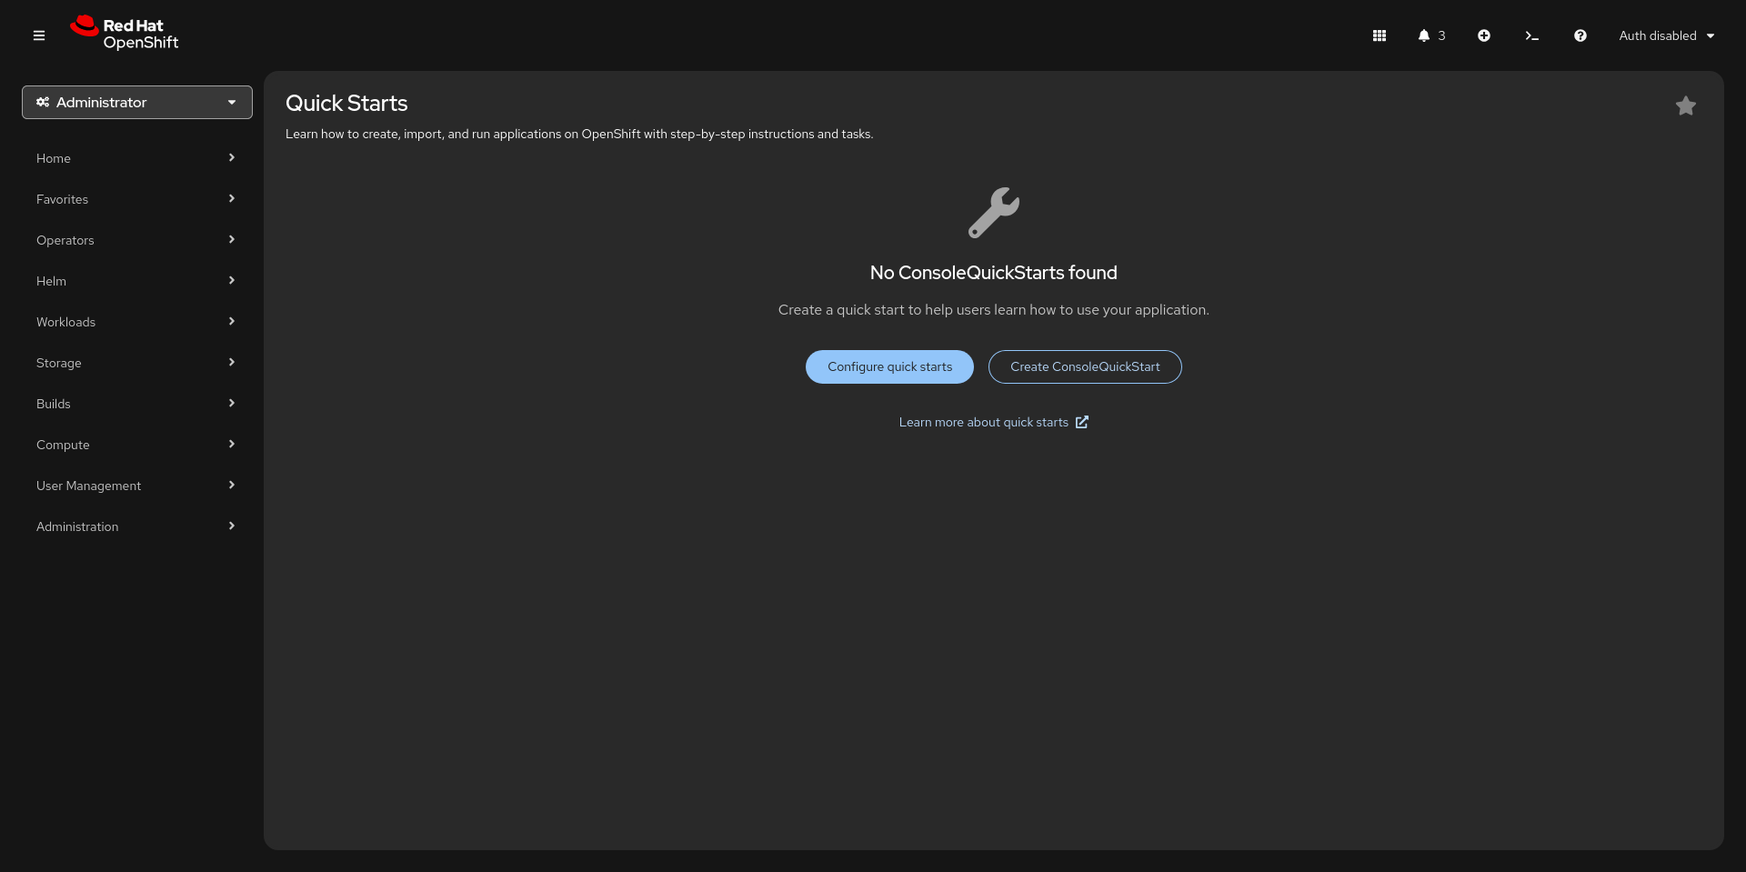Click Configure quick starts button
Viewport: 1746px width, 872px height.
point(889,366)
